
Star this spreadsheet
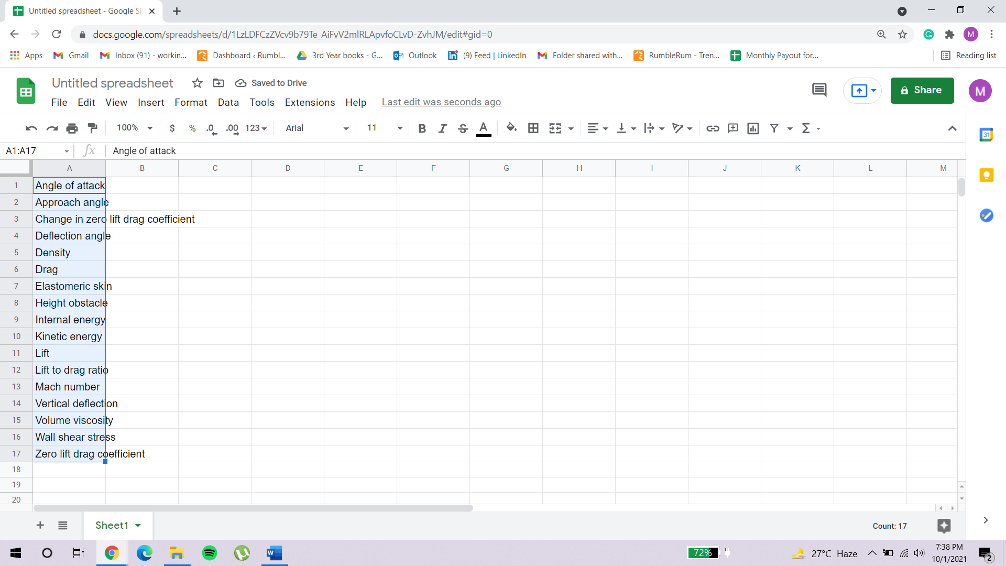197,83
